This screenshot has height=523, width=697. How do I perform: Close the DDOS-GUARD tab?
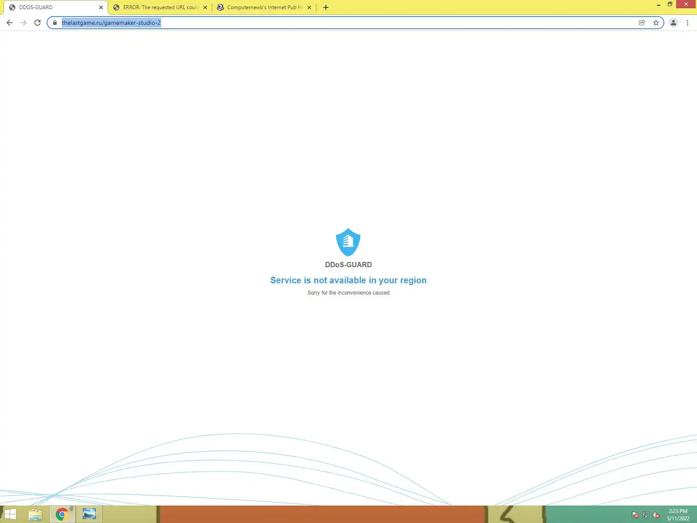coord(101,7)
